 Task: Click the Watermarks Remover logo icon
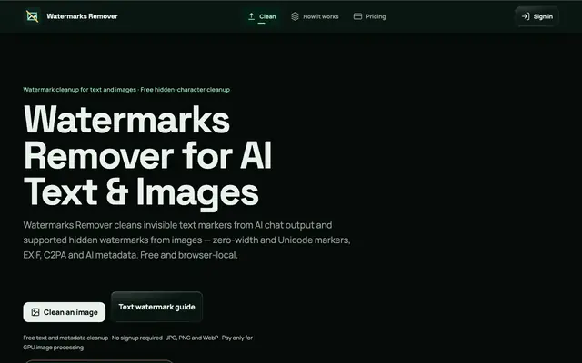click(33, 16)
